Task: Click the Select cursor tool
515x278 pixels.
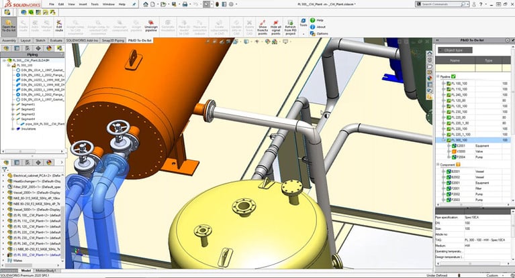Action: point(206,4)
